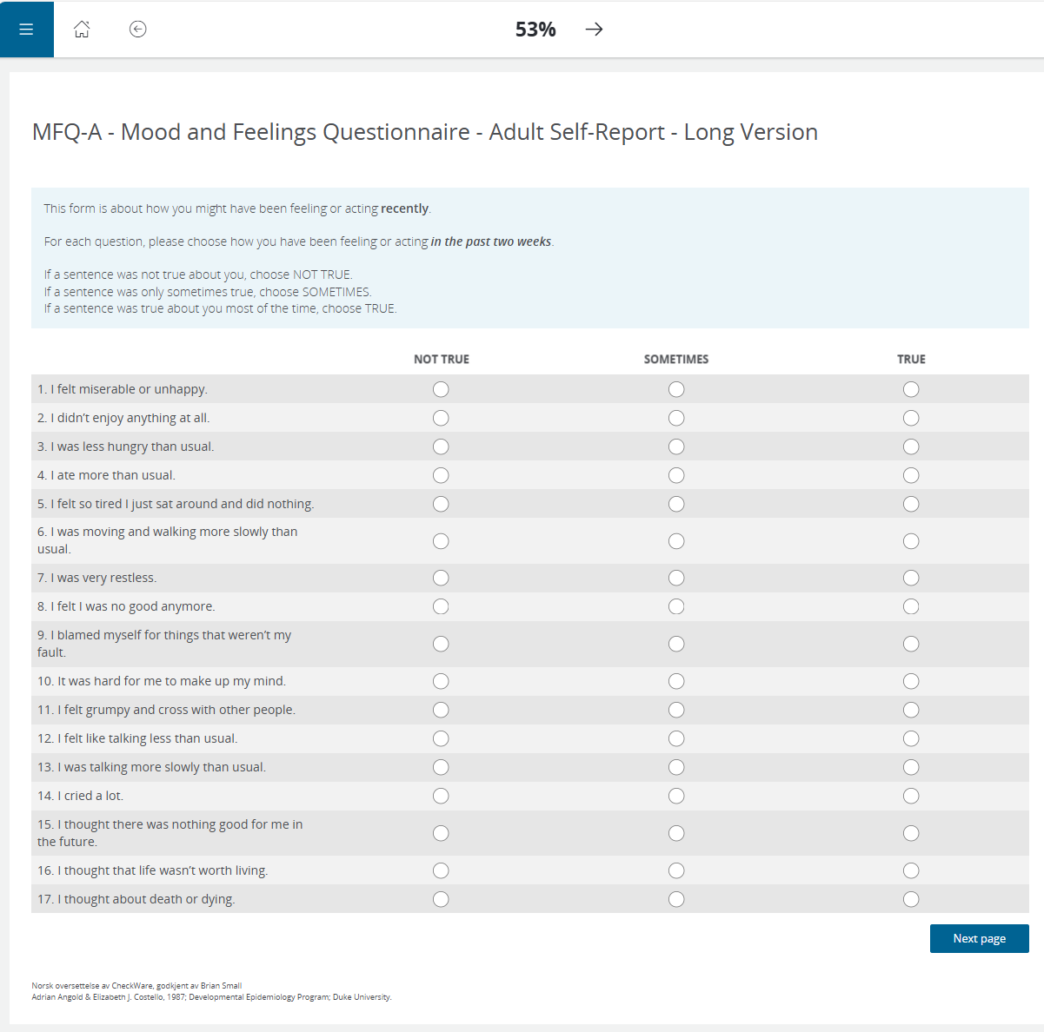Select NOT TRUE for 'I didn't enjoy anything at all'

click(441, 418)
